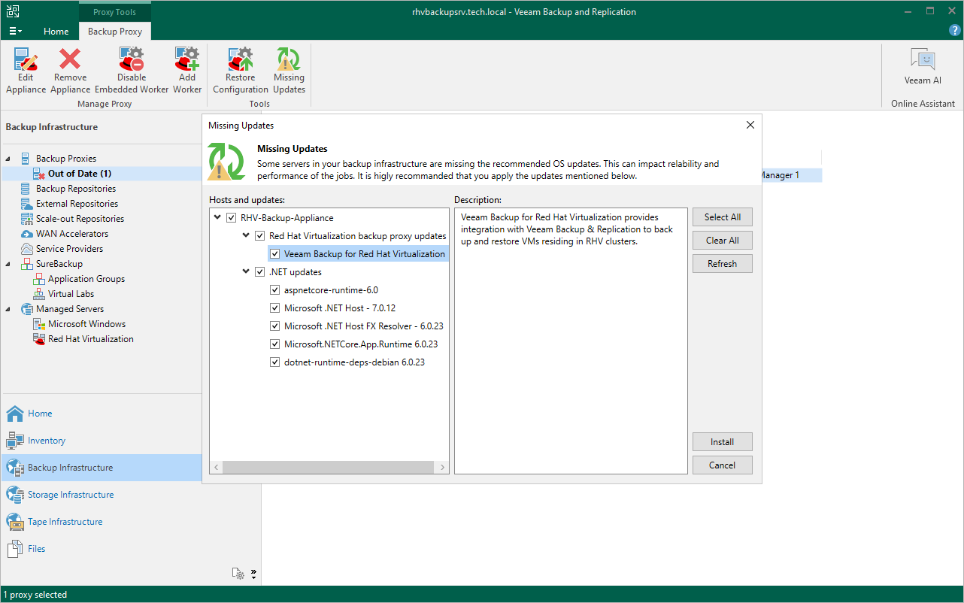This screenshot has height=603, width=964.
Task: Open the Tape Infrastructure view
Action: pos(65,522)
